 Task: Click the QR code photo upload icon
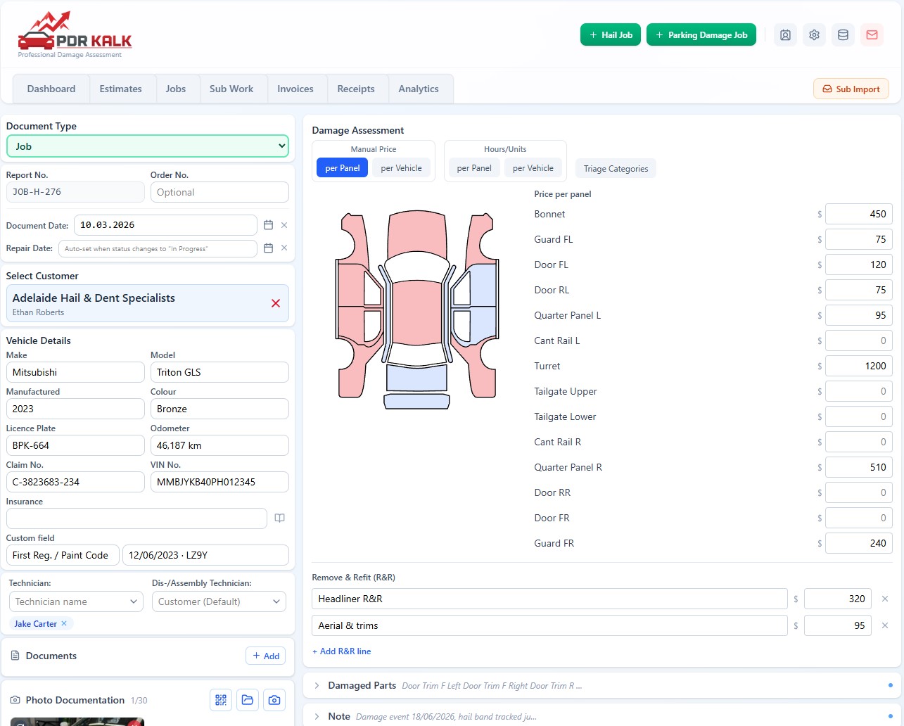click(x=221, y=700)
